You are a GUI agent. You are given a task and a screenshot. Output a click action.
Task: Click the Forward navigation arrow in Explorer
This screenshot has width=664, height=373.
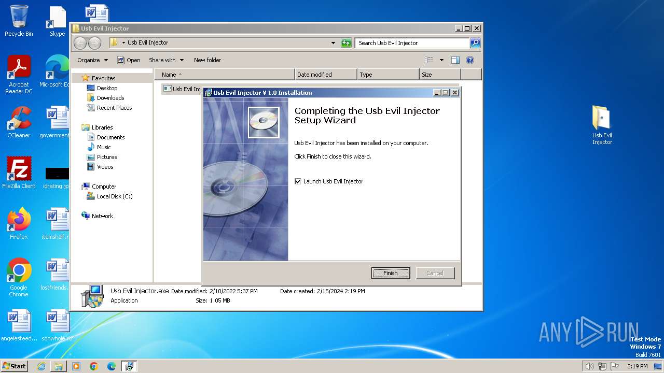[x=94, y=43]
